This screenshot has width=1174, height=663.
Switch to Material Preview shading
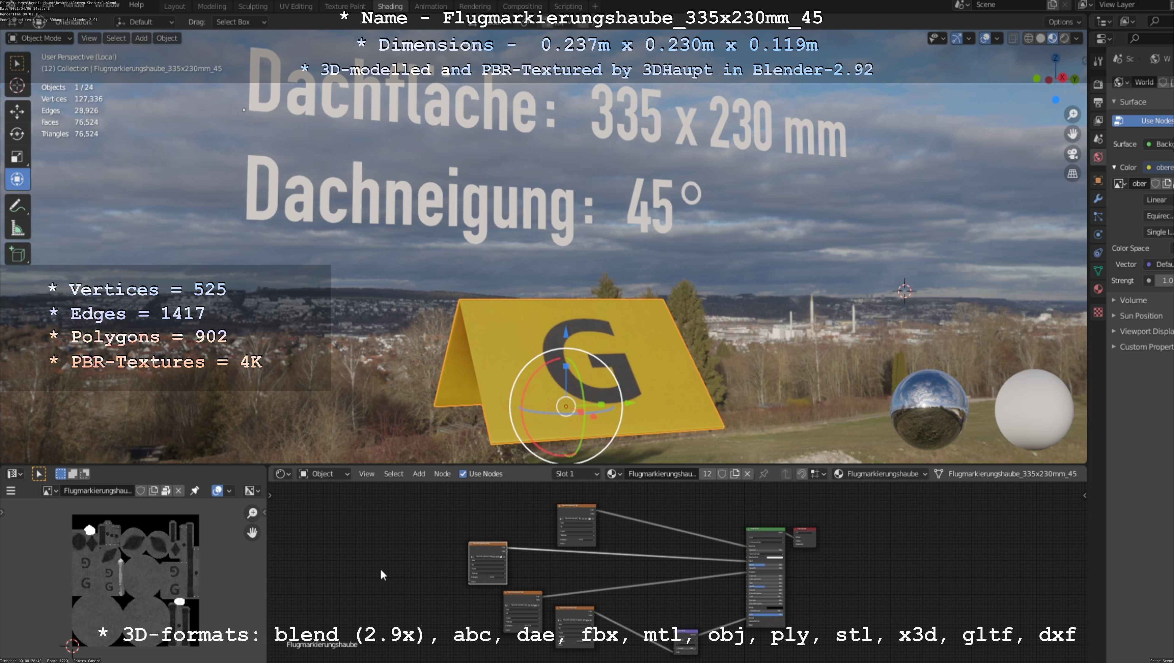point(1052,38)
